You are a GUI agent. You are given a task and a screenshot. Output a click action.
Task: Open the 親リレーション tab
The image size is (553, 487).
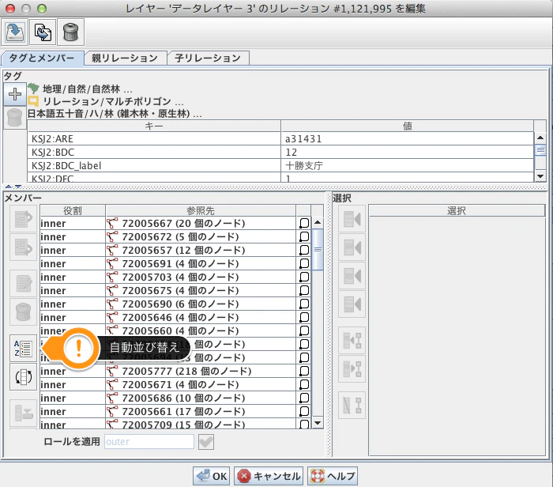pyautogui.click(x=125, y=58)
